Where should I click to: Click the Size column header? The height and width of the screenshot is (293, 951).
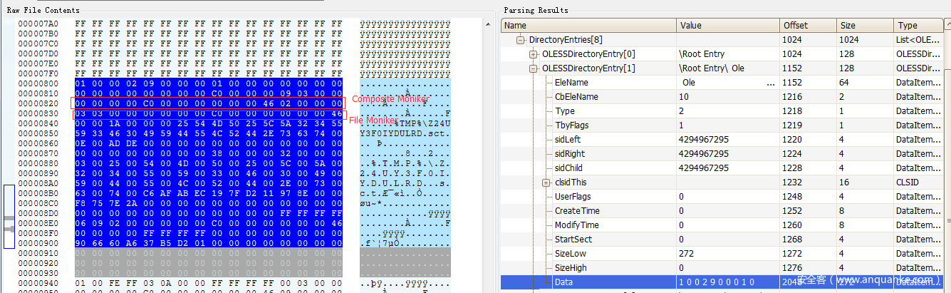tap(864, 26)
